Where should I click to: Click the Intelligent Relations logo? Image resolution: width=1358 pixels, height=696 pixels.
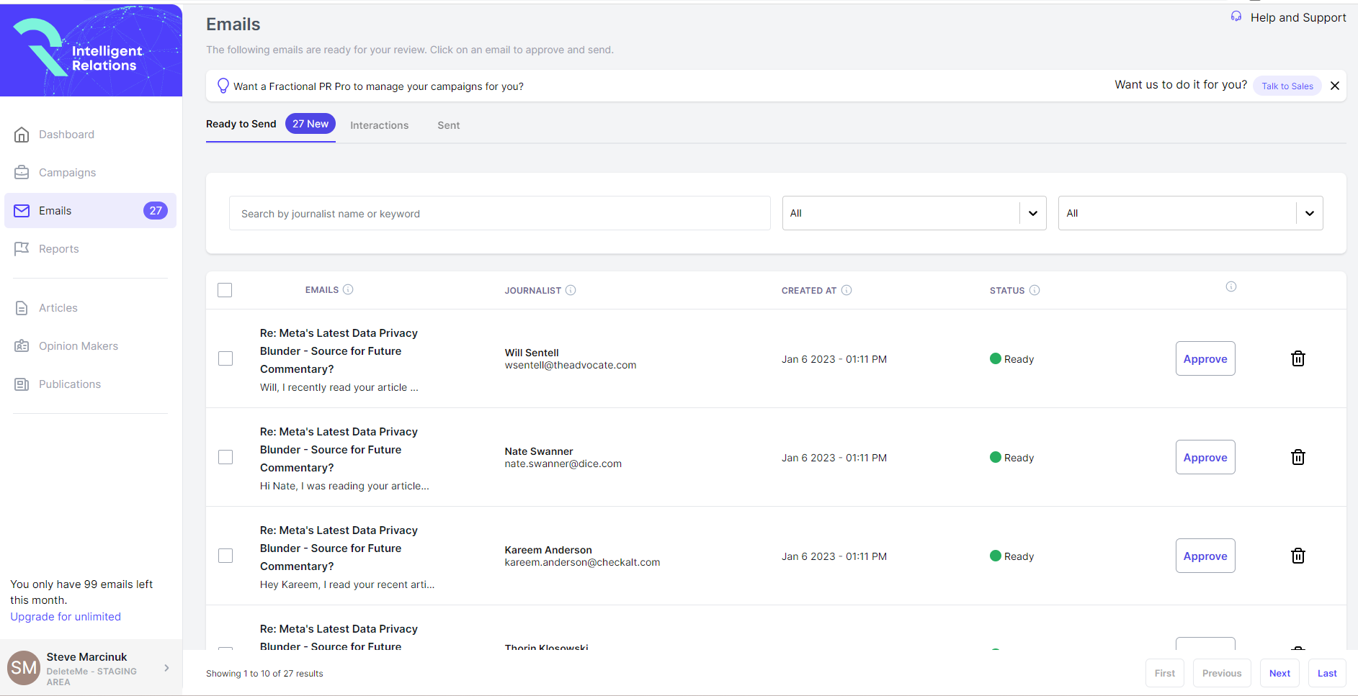(x=91, y=50)
